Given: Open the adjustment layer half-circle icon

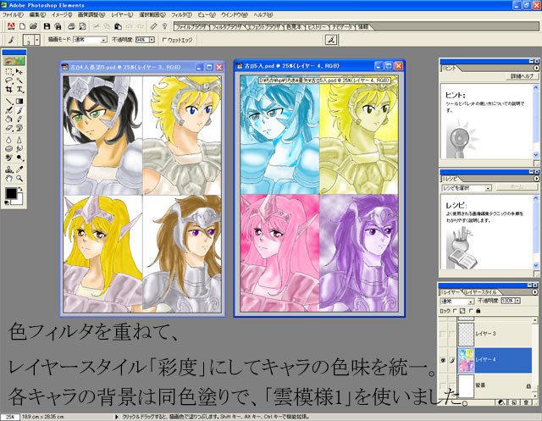Looking at the screenshot, I should 501,402.
